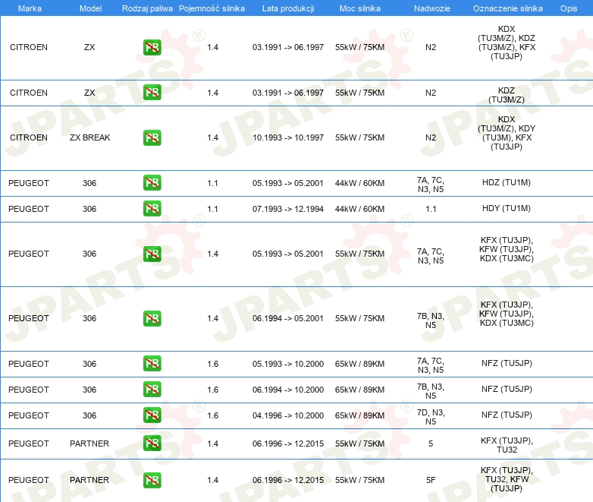Click the Marka column header

point(29,8)
